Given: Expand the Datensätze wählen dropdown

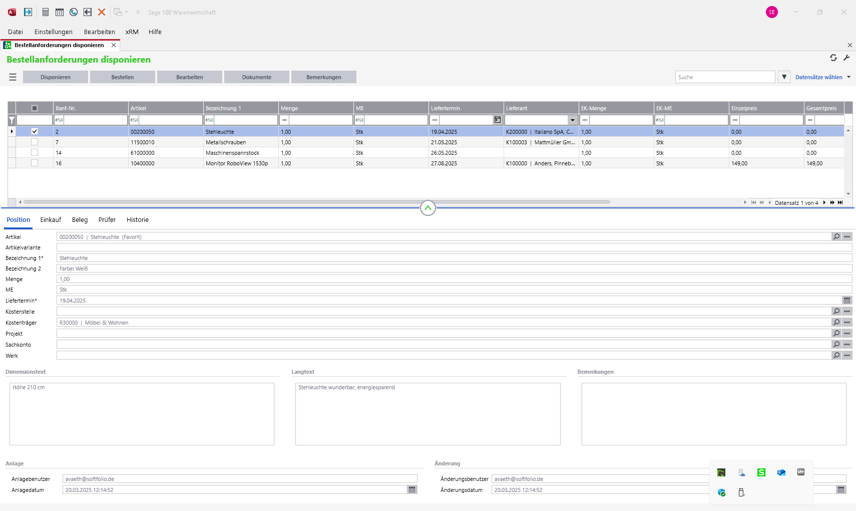Looking at the screenshot, I should 848,77.
